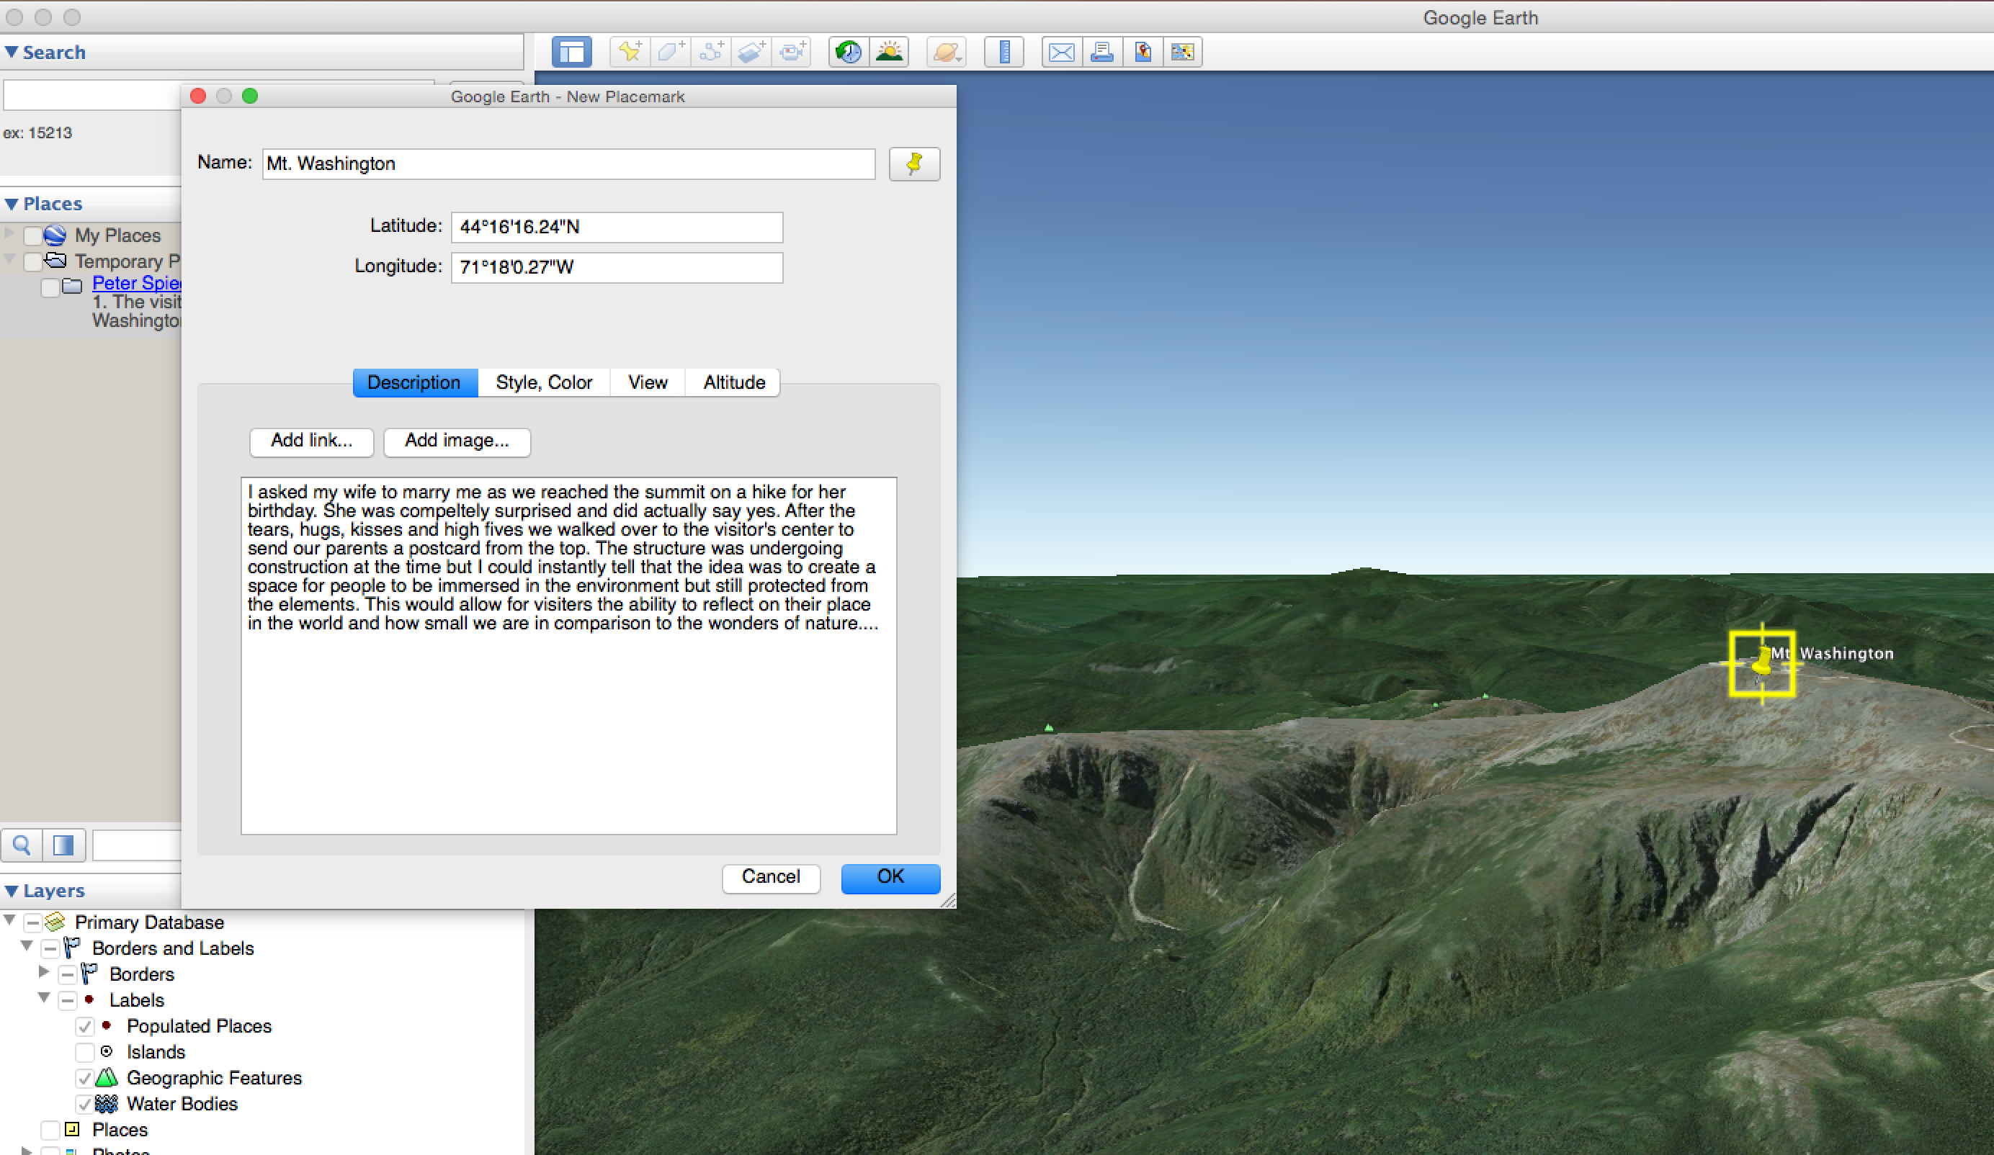The width and height of the screenshot is (1994, 1155).
Task: Open the Altitude tab
Action: 733,383
